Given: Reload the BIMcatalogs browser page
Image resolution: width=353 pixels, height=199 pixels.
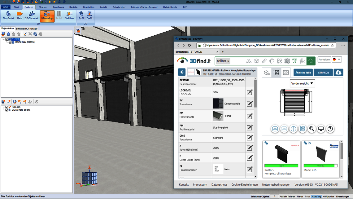Looking at the screenshot, I should (x=190, y=45).
